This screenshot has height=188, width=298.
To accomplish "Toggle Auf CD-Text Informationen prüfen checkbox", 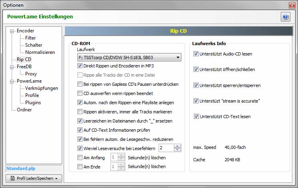I will point(80,130).
